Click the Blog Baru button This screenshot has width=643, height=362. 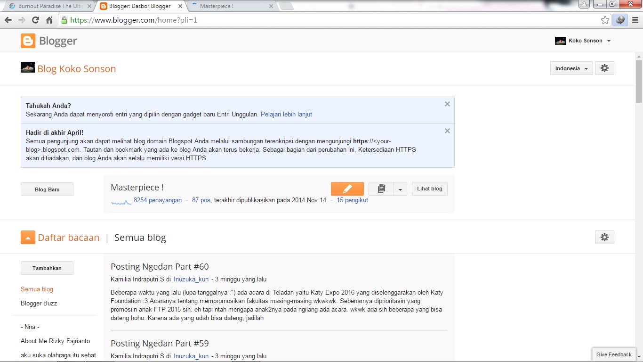47,189
